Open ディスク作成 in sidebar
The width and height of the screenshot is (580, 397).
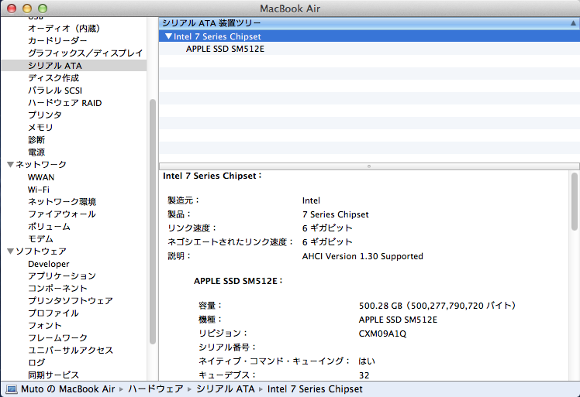click(54, 78)
